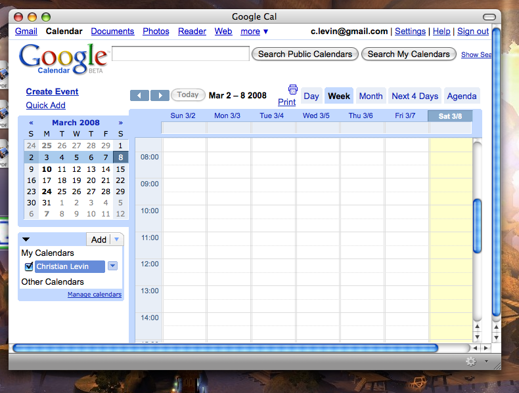
Task: Click the Mon 3/3 column header
Action: pyautogui.click(x=227, y=115)
